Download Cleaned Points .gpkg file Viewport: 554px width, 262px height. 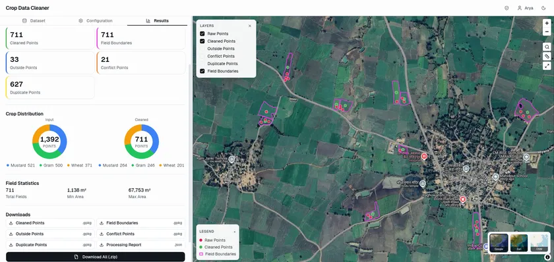(x=50, y=223)
